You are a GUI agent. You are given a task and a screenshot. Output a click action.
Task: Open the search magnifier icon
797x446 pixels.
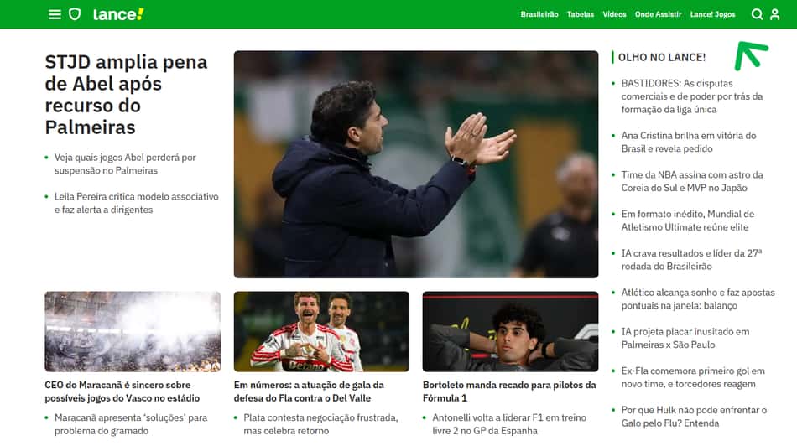pos(757,14)
